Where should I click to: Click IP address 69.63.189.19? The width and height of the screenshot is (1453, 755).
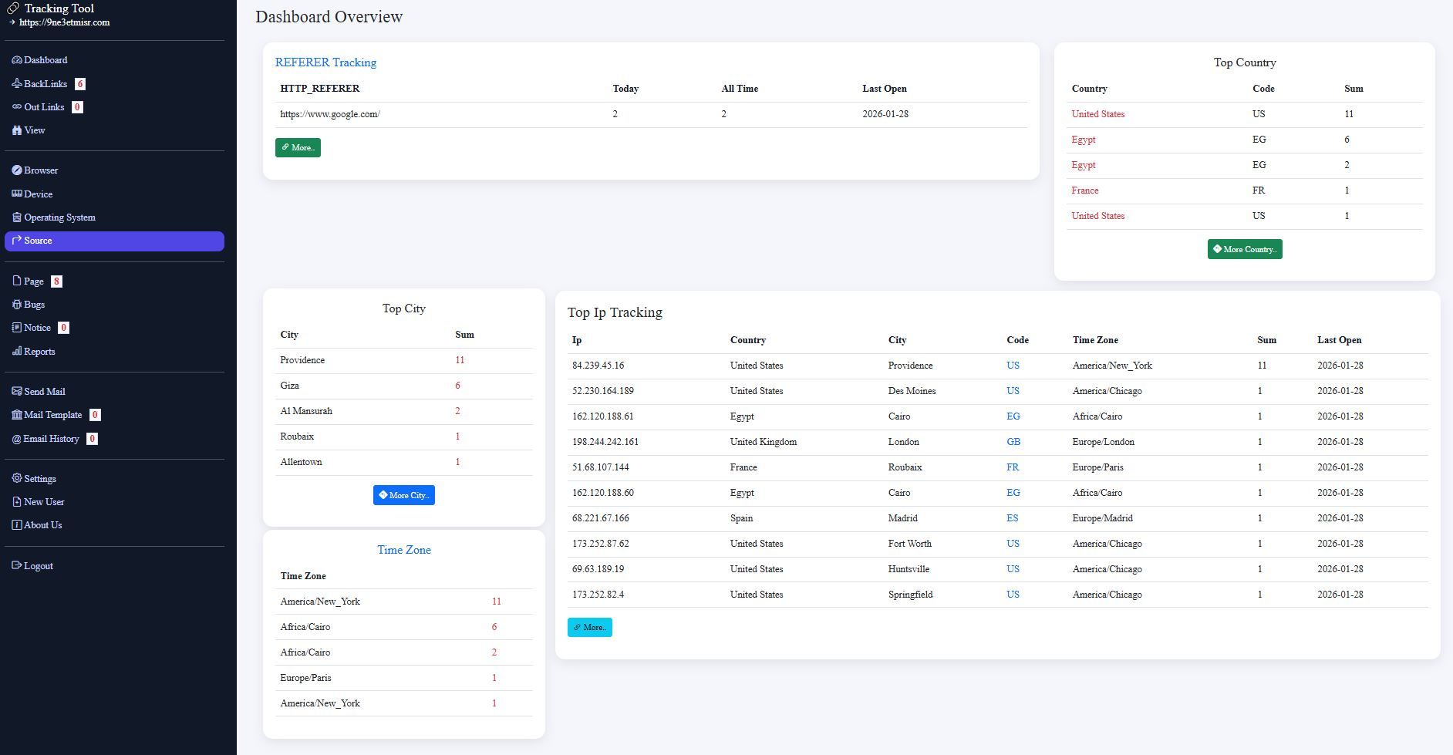click(x=598, y=569)
